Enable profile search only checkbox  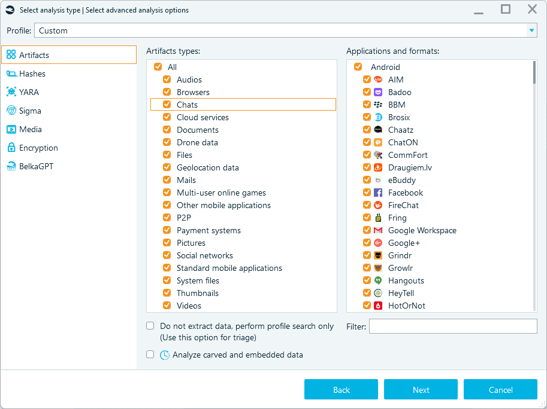150,326
